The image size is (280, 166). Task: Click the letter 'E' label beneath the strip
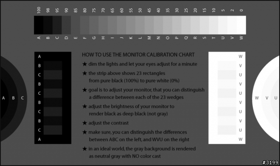[76, 38]
